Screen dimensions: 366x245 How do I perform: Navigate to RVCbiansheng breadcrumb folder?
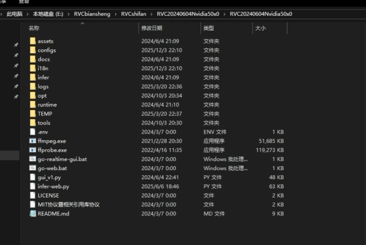coord(92,14)
